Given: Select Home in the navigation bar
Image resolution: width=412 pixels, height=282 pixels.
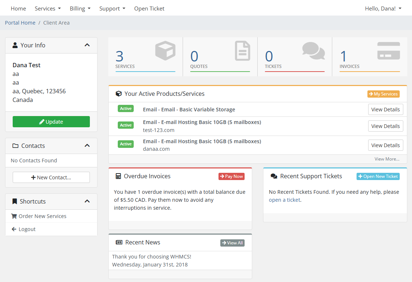Looking at the screenshot, I should (18, 8).
